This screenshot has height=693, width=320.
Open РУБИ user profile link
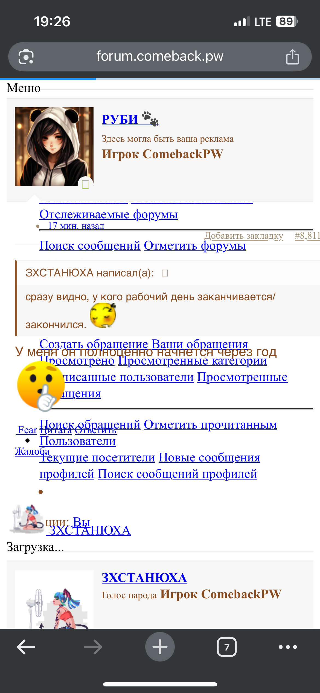[x=120, y=119]
